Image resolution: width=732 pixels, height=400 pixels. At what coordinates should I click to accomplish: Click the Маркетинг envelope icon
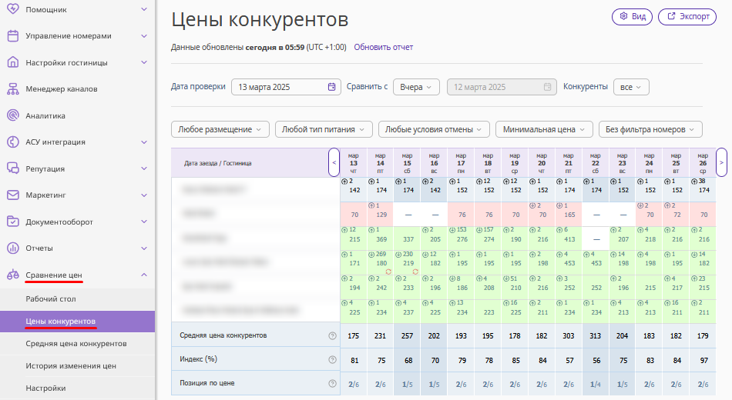[x=13, y=195]
